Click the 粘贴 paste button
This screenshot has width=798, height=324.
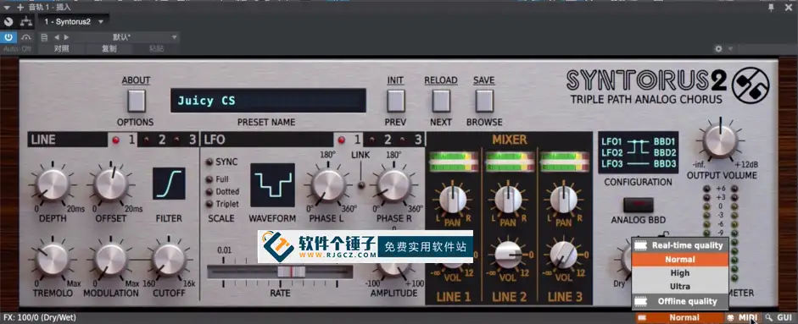tap(156, 49)
